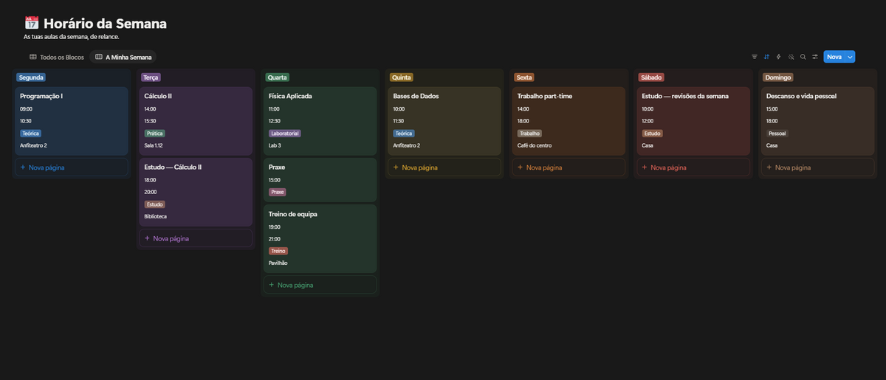Open the Programação I card
The image size is (886, 380).
pyautogui.click(x=72, y=121)
